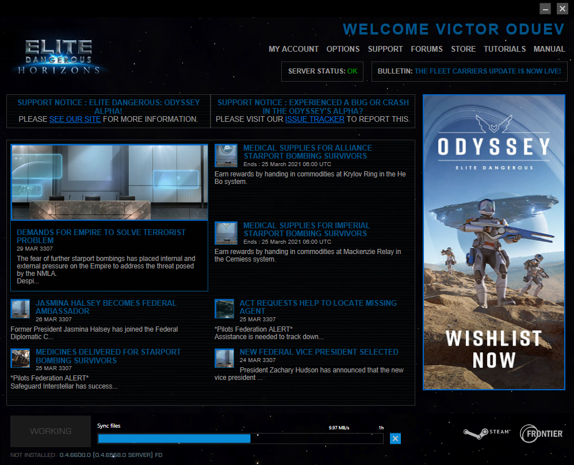The image size is (574, 465).
Task: Open the Options menu
Action: pos(343,49)
